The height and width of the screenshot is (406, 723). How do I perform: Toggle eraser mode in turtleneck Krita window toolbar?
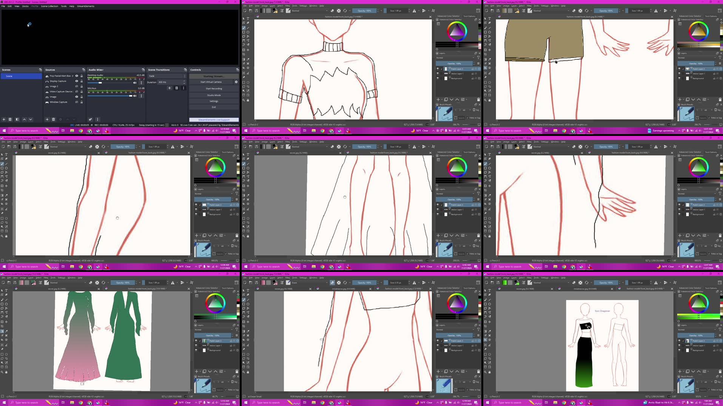332,11
